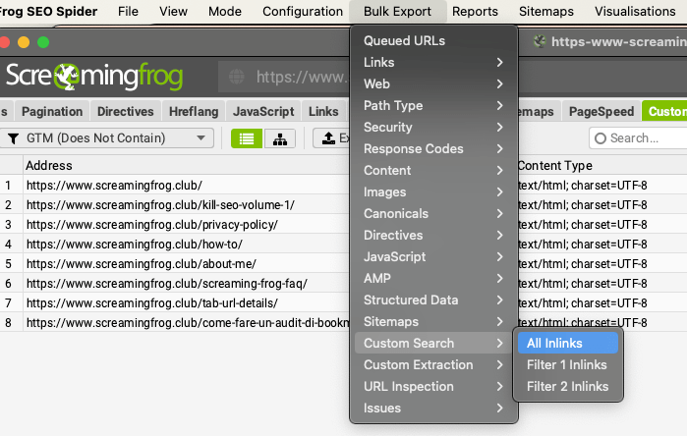This screenshot has width=687, height=436.
Task: Select the privacy-policy URL row
Action: 151,224
